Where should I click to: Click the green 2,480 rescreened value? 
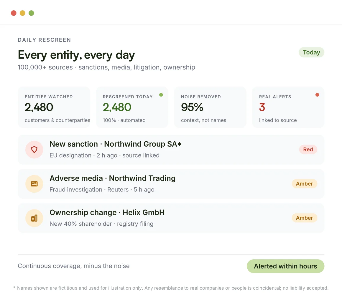[117, 107]
